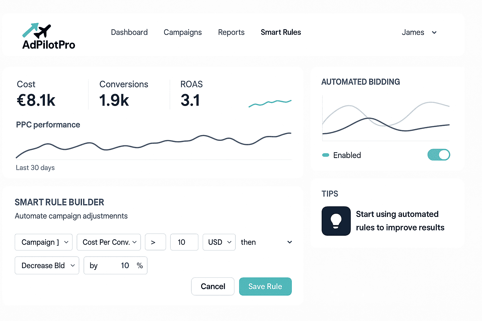Open the Campaigns tab
This screenshot has height=321, width=482.
pos(183,33)
